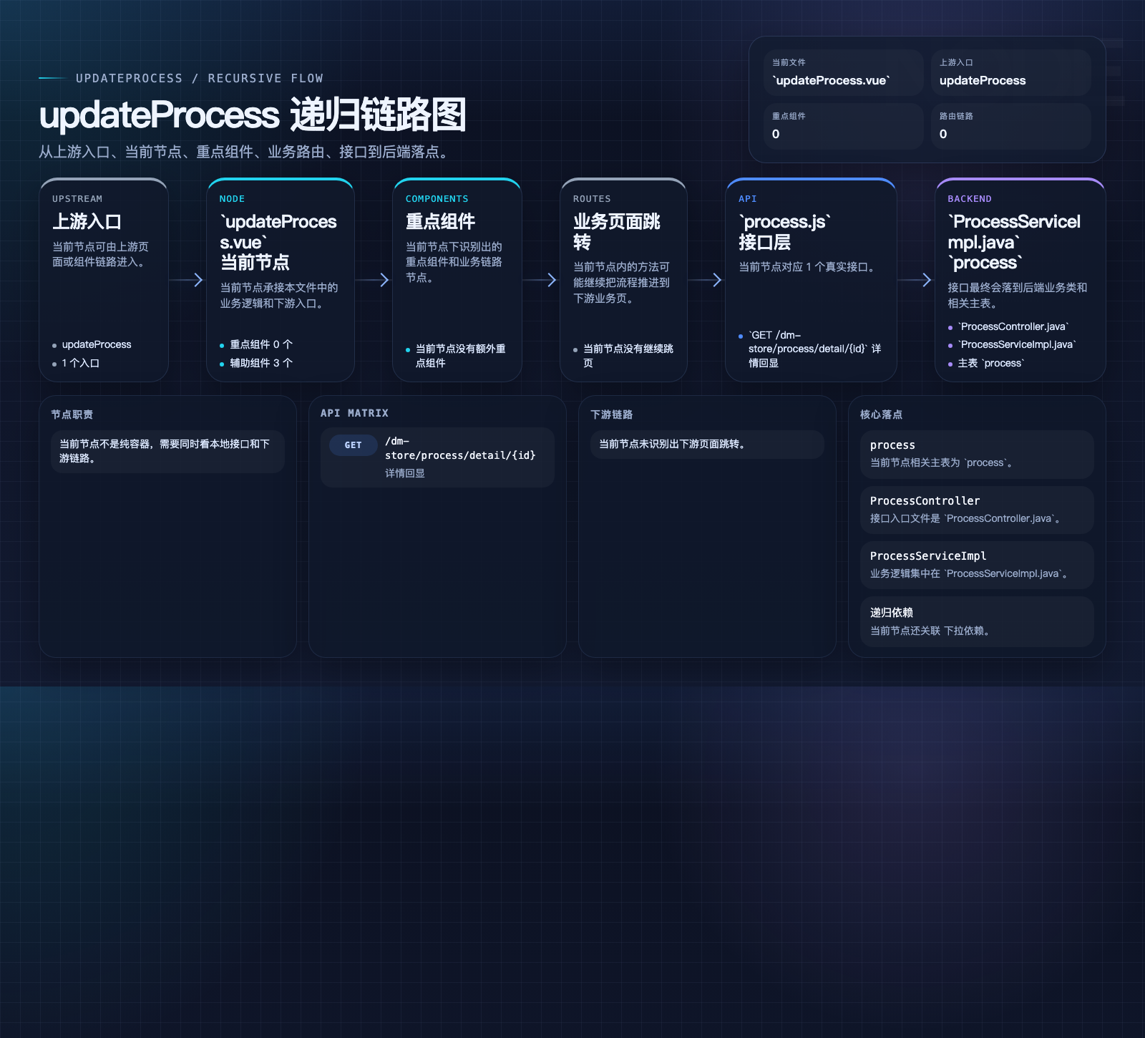
Task: Click the `GET /dm-store/process/detail/{id}` 详情回显 bullet
Action: point(814,349)
